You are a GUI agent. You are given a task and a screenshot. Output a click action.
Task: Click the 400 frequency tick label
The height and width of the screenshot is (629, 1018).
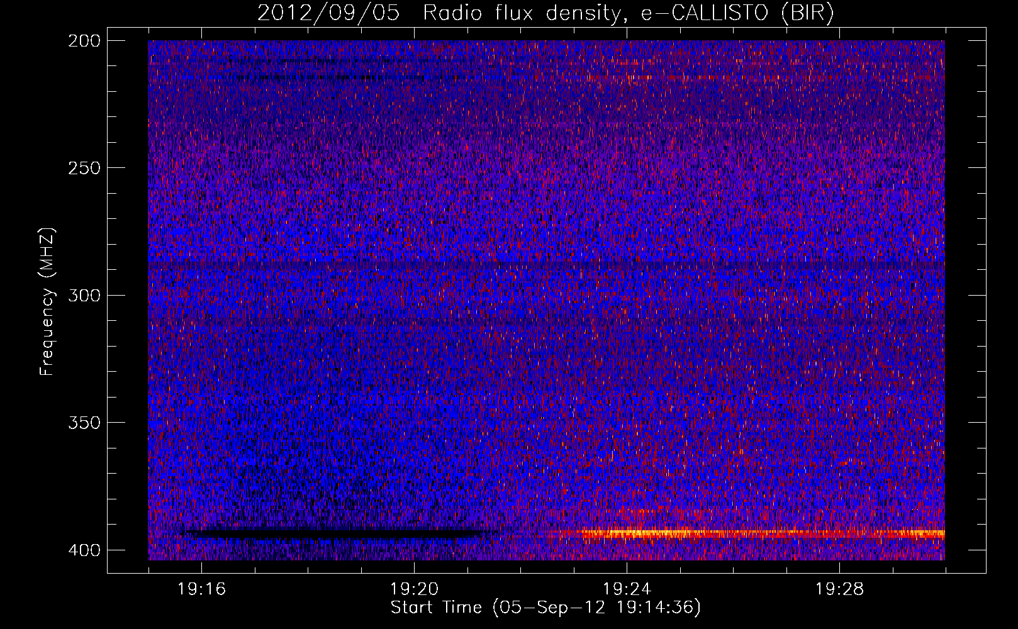(x=84, y=550)
